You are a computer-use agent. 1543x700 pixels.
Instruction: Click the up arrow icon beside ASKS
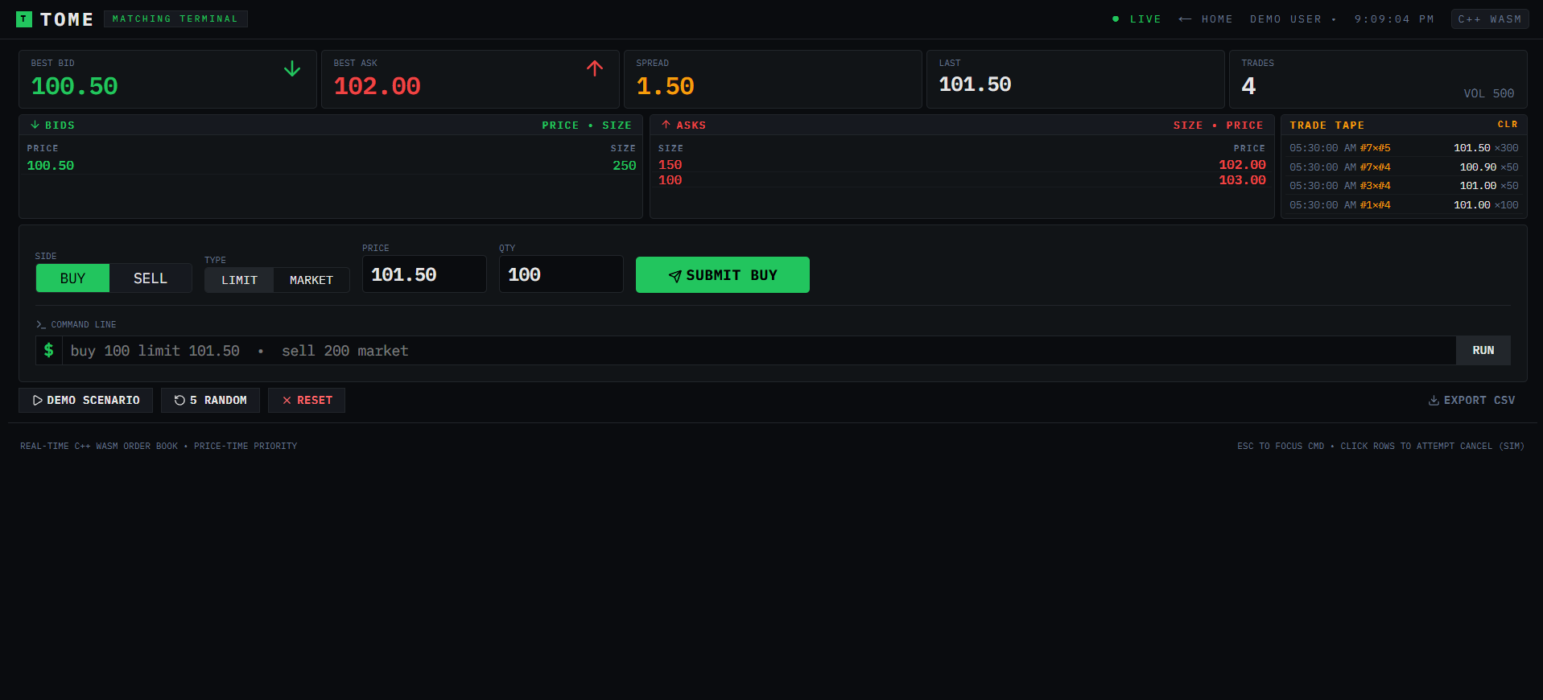tap(666, 125)
